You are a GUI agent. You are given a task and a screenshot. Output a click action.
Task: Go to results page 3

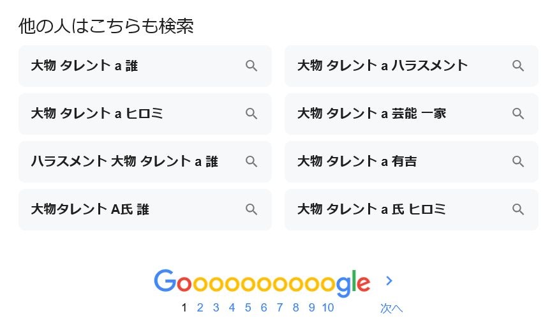216,308
